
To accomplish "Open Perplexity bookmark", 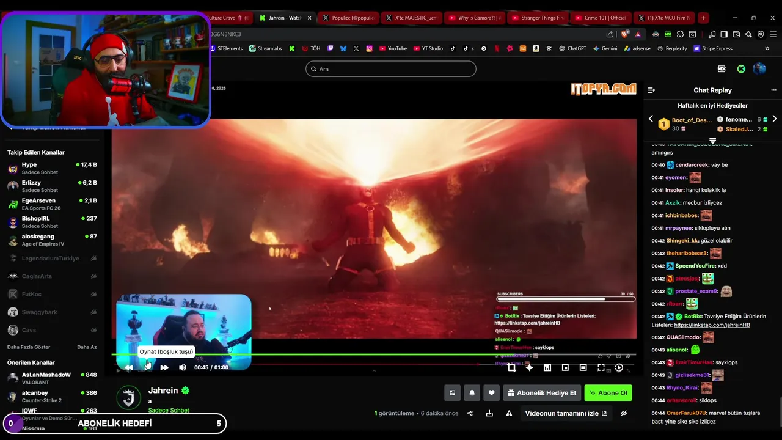I will tap(672, 48).
